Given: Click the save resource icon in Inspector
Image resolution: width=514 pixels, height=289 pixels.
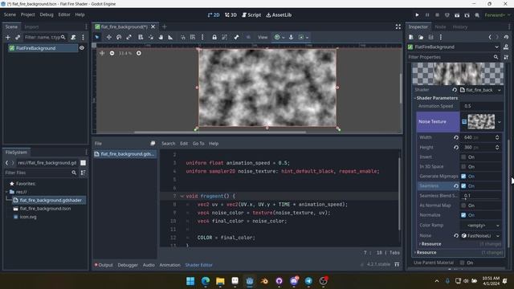Looking at the screenshot, I should pyautogui.click(x=430, y=38).
